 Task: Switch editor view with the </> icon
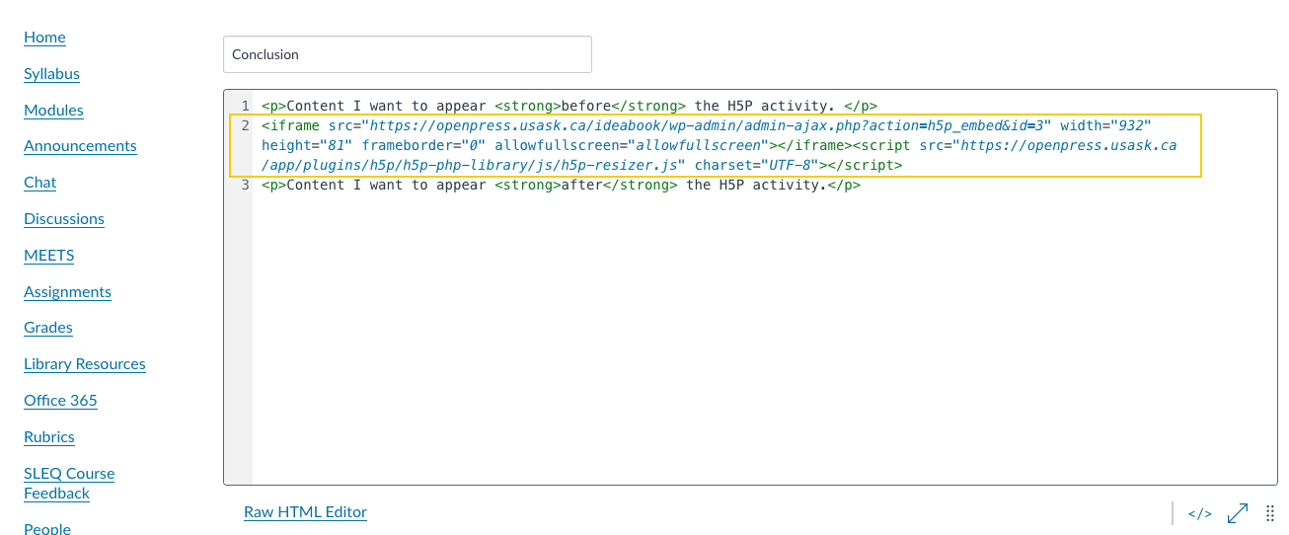click(x=1199, y=513)
